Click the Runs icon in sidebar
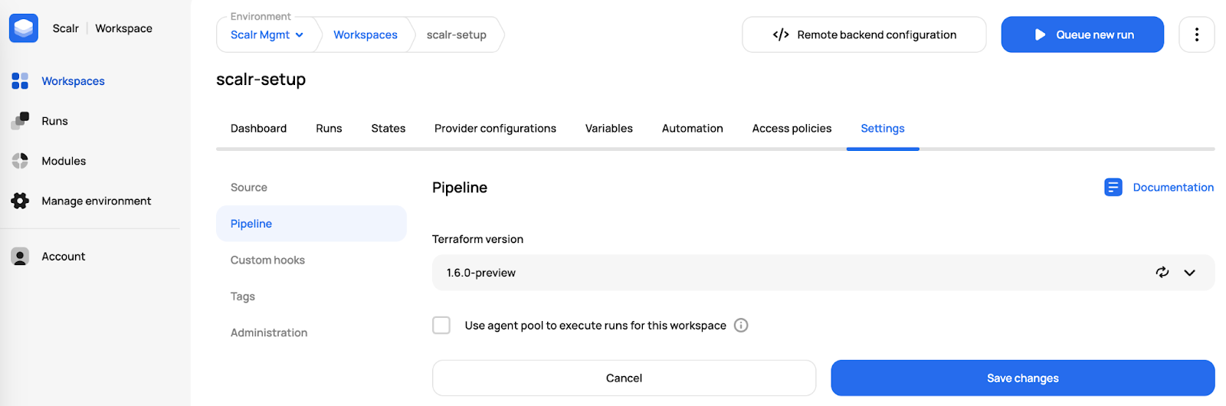 [x=20, y=121]
